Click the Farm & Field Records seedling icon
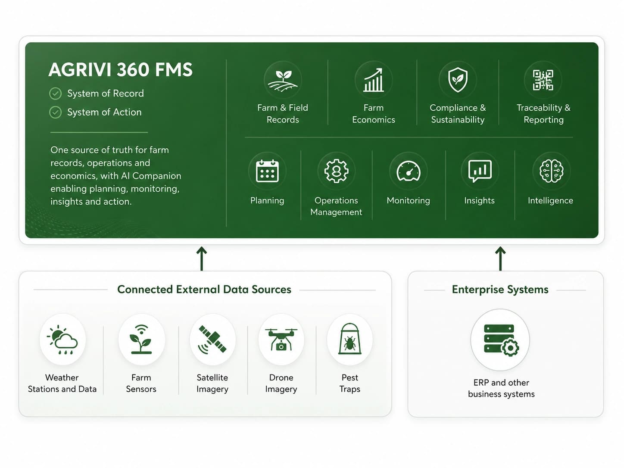Screen dimensions: 624x468 [x=283, y=81]
